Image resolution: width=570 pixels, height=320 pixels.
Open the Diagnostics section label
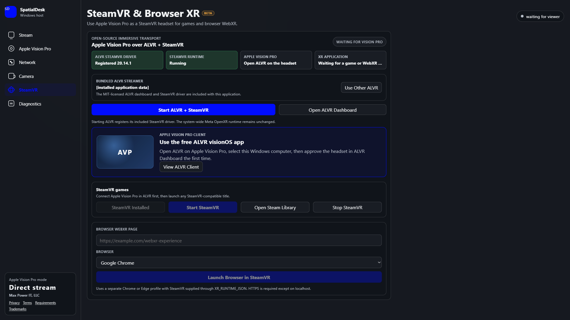click(30, 104)
